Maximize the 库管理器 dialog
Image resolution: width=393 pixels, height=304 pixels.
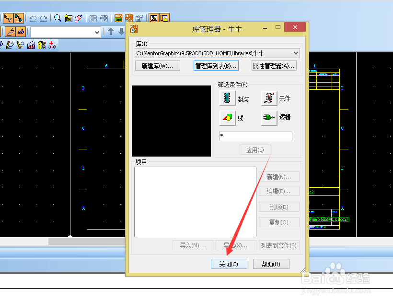click(277, 27)
